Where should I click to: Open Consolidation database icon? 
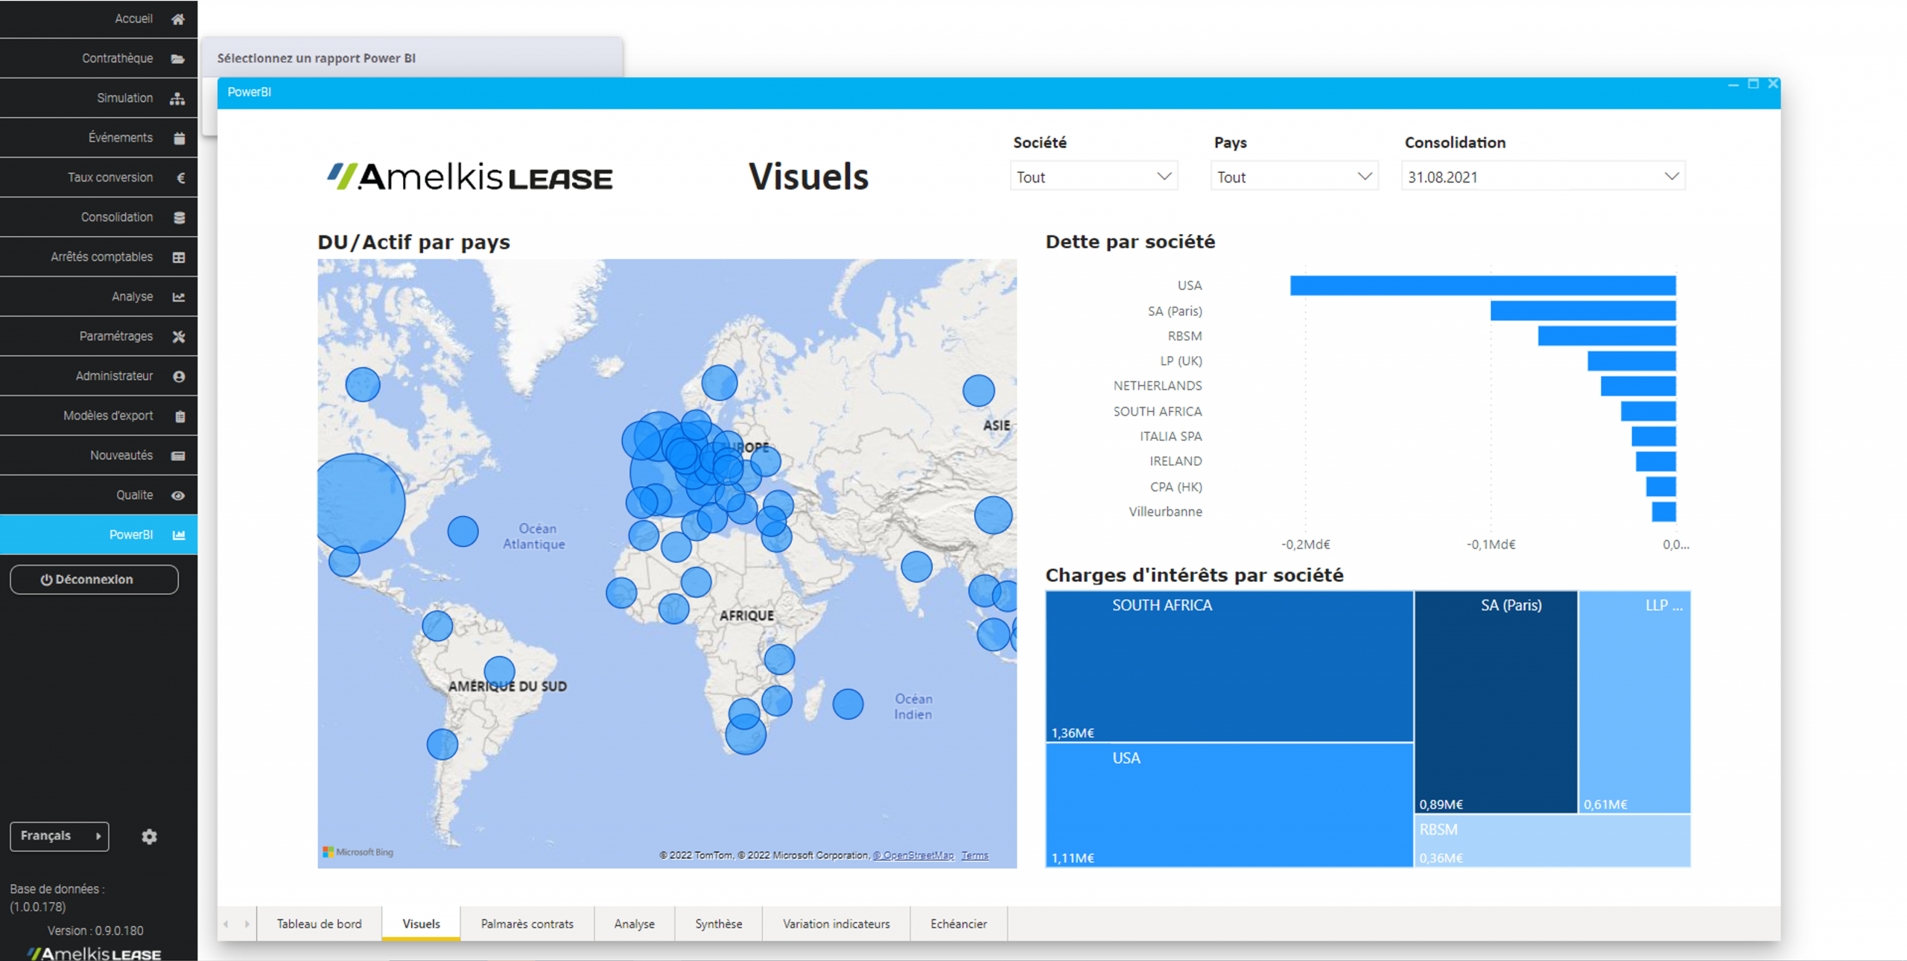pos(179,218)
